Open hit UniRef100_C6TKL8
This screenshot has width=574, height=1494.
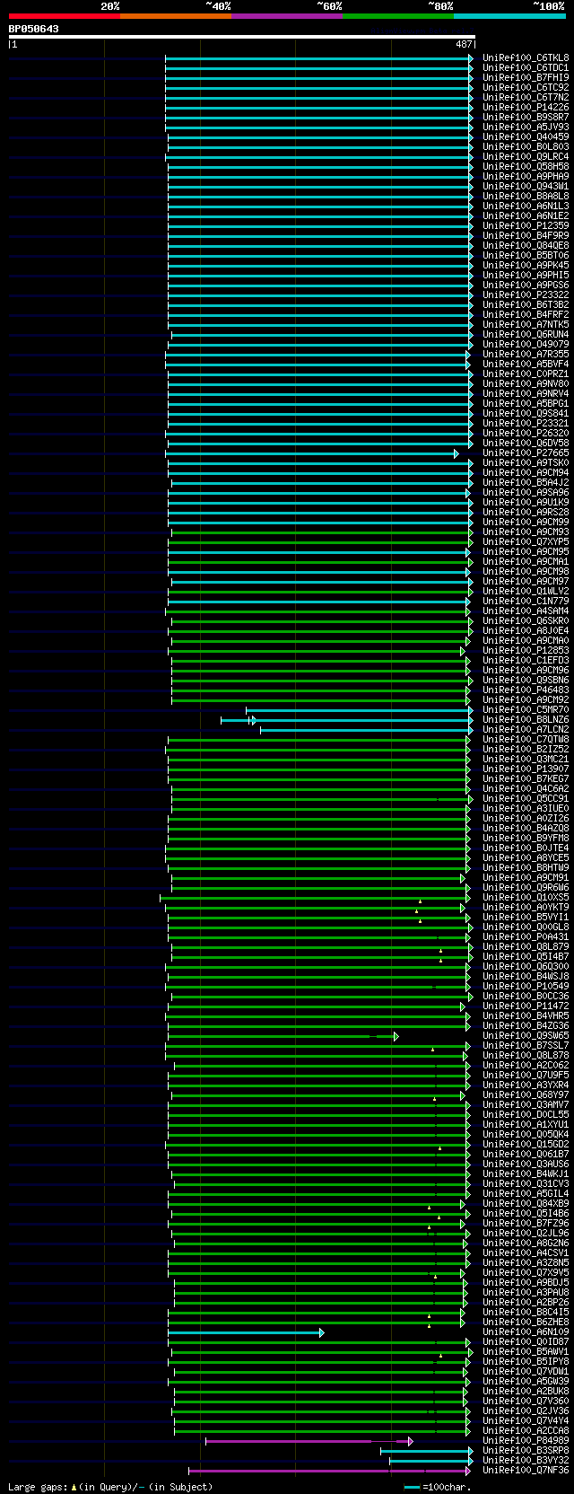[x=526, y=57]
